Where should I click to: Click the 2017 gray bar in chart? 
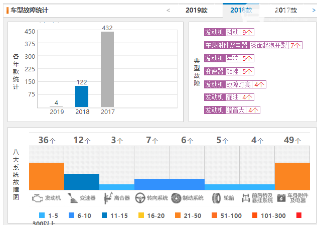107,69
